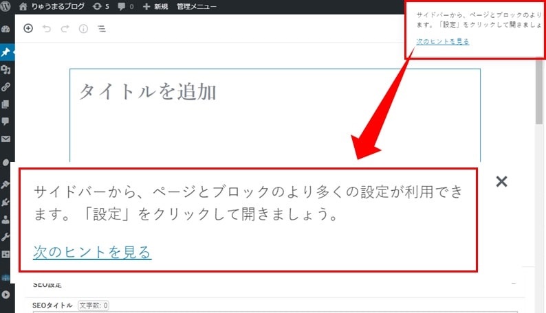Open the 管理メニュー admin menu
546x313 pixels.
pos(197,6)
